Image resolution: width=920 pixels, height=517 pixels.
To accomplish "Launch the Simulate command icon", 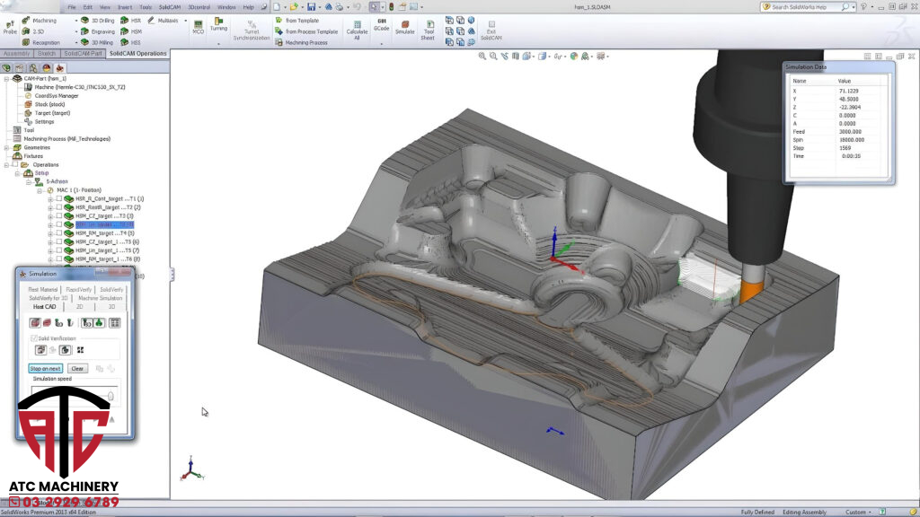I will click(405, 26).
